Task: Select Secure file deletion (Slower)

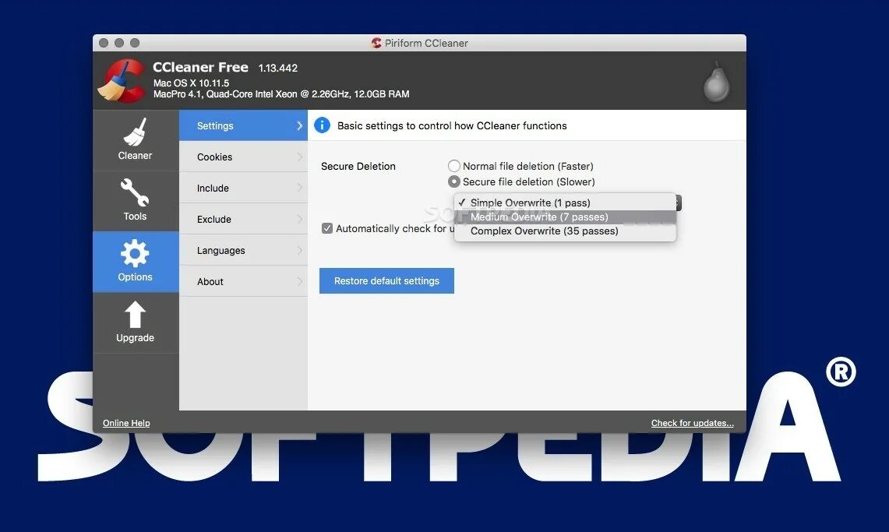Action: (x=453, y=181)
